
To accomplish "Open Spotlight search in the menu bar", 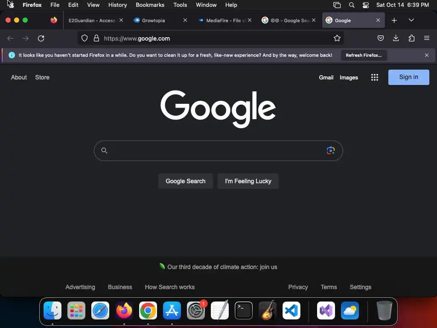I will point(352,5).
